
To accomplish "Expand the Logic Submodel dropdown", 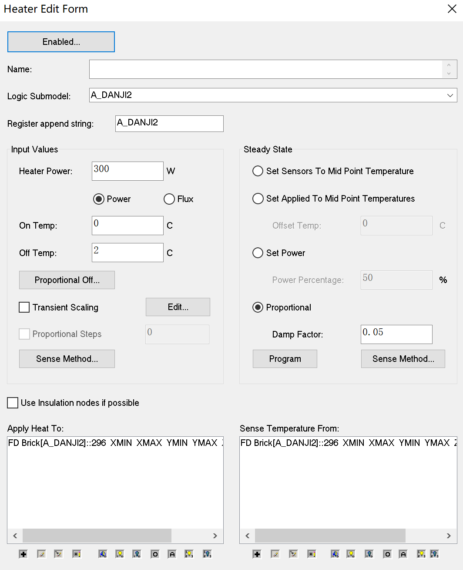I will [450, 95].
